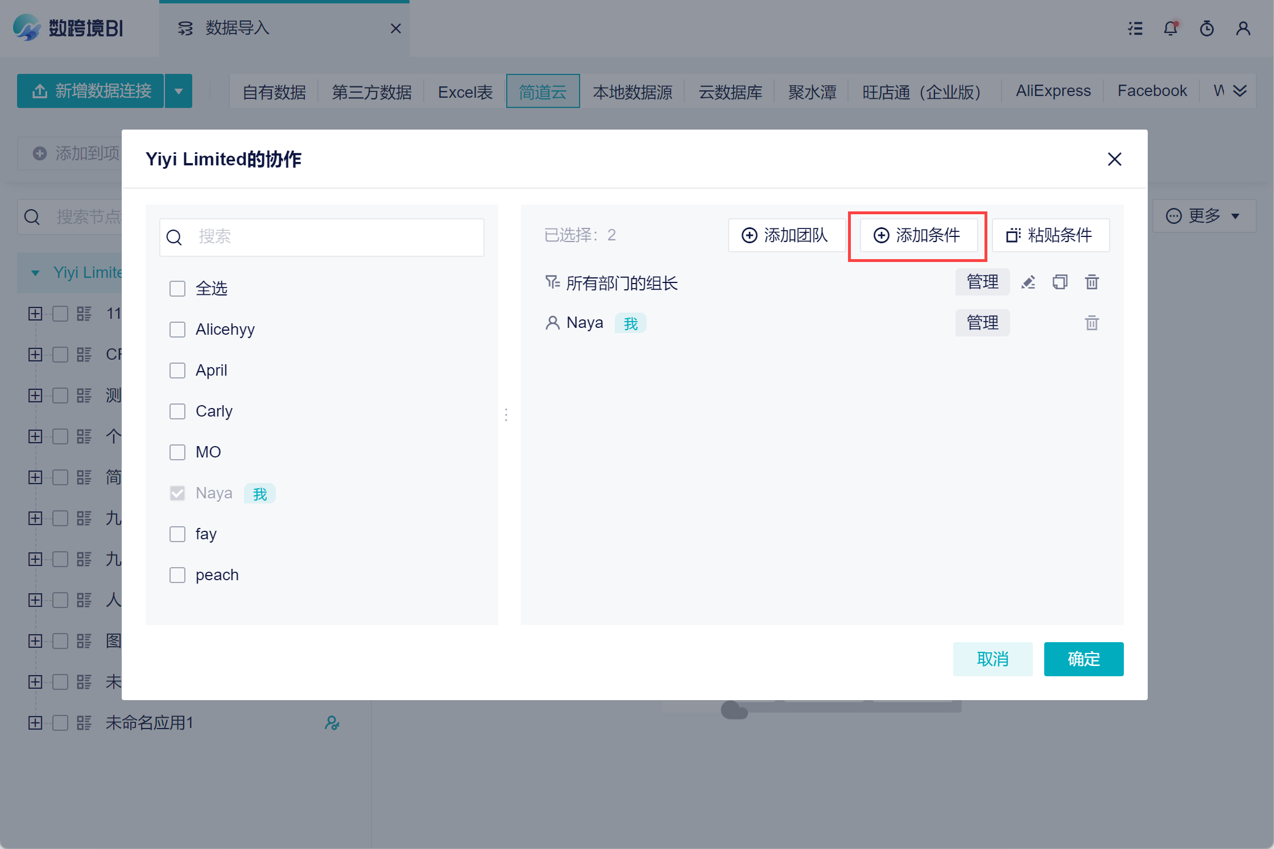The width and height of the screenshot is (1274, 849).
Task: Select the Carly member checkbox
Action: click(x=177, y=411)
